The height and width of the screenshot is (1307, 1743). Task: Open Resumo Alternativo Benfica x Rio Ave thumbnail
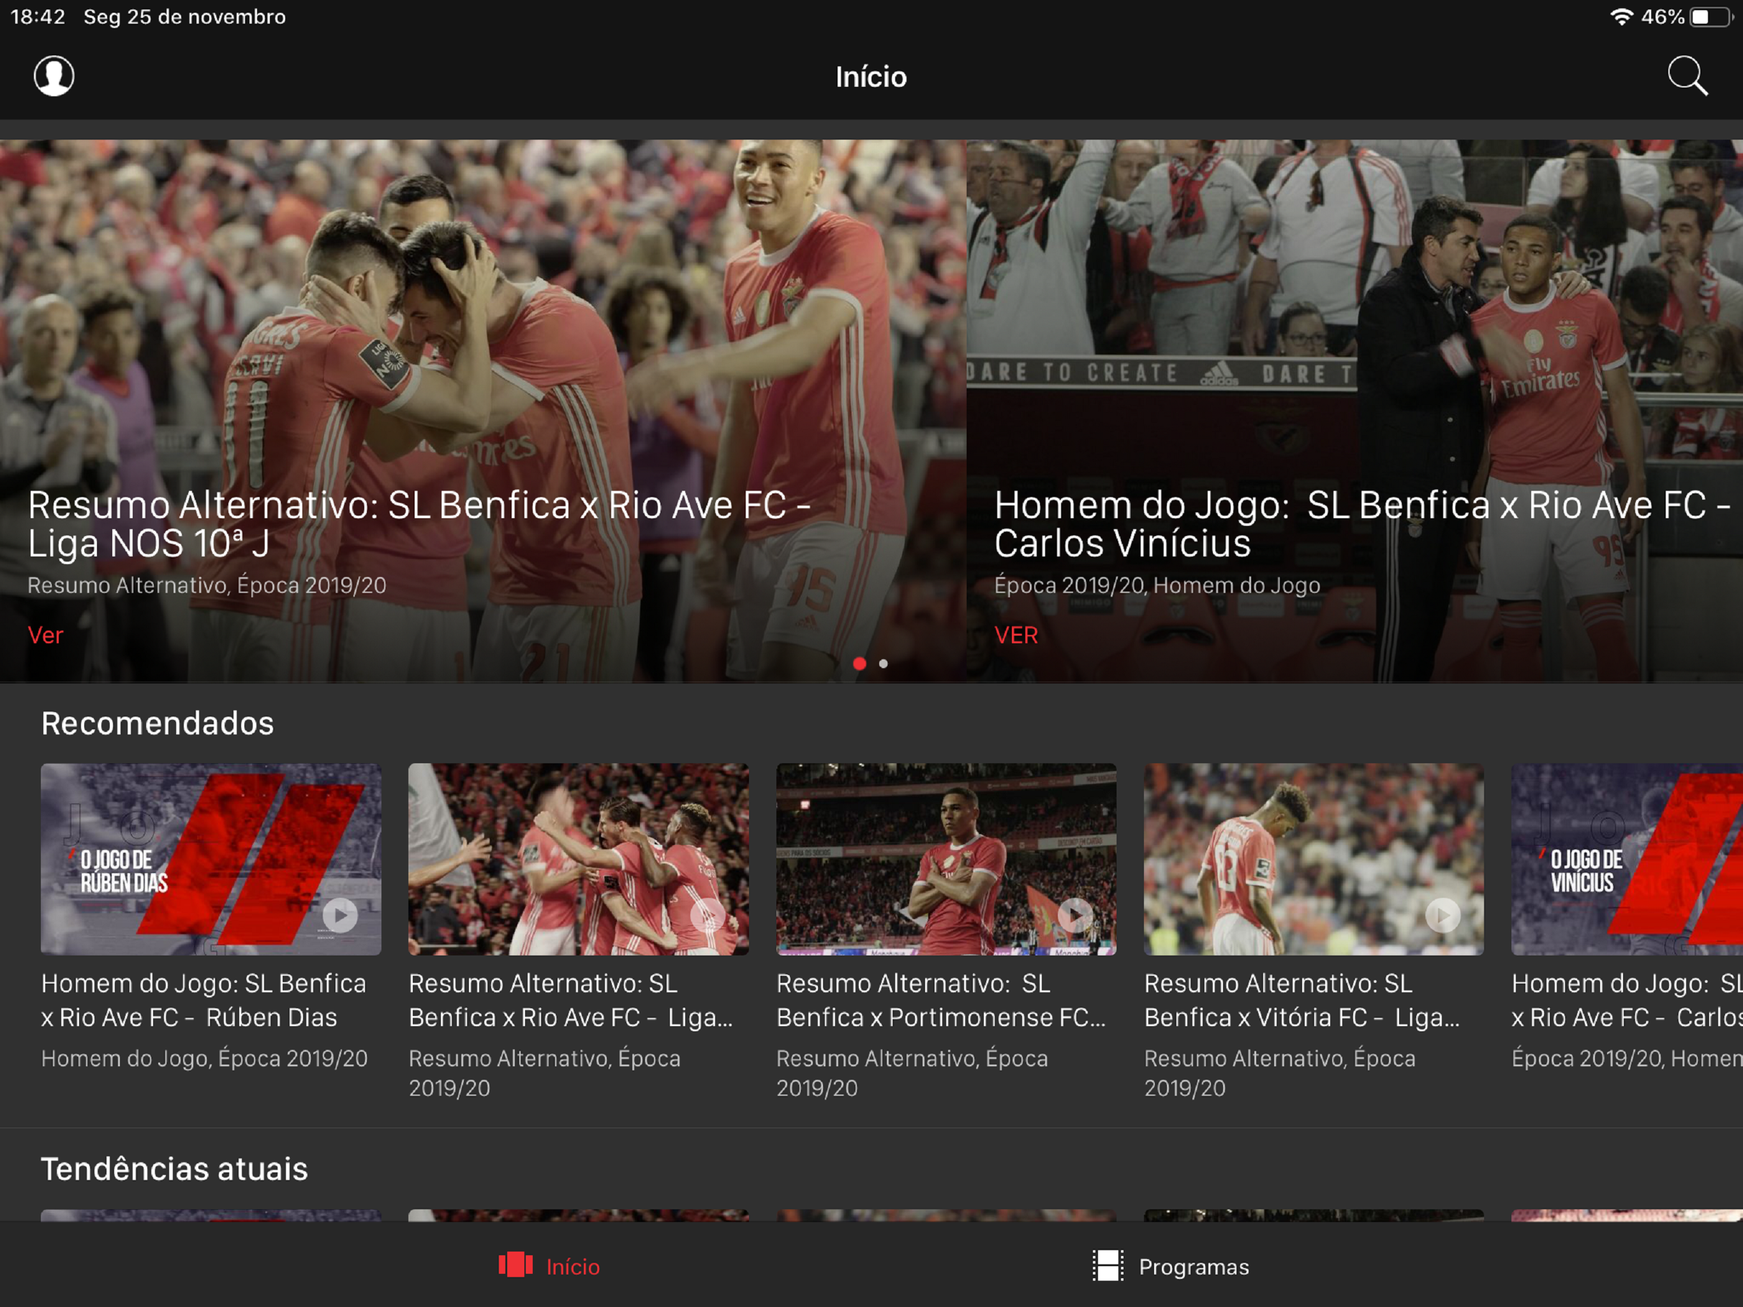pyautogui.click(x=579, y=859)
